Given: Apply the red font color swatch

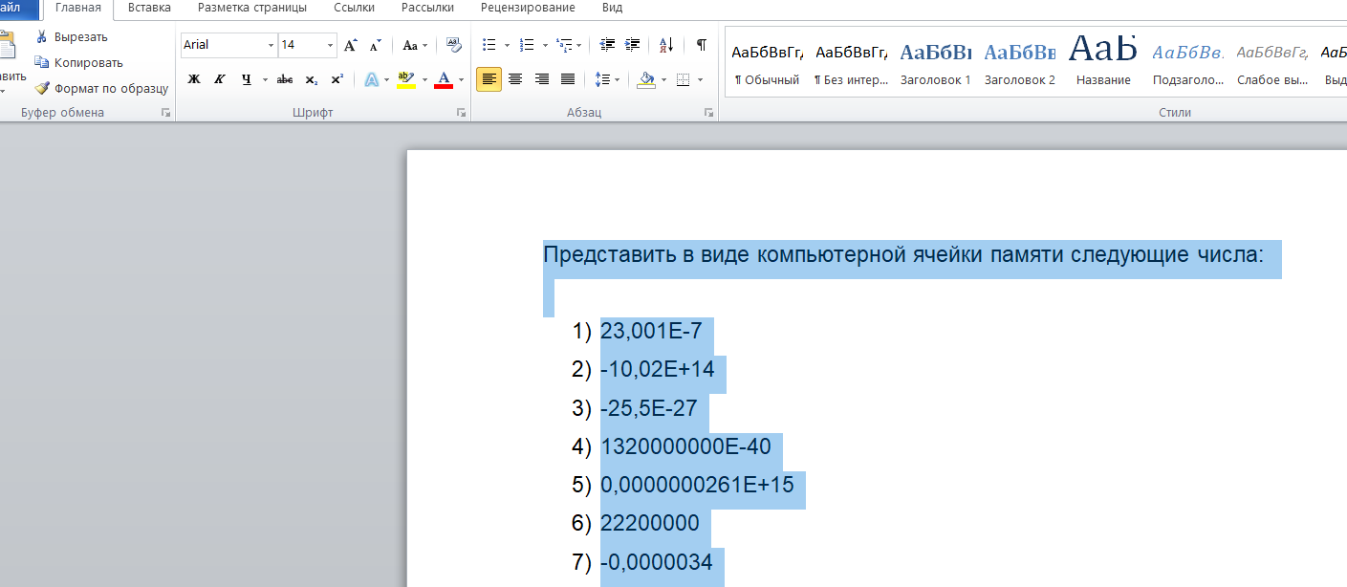Looking at the screenshot, I should 443,79.
